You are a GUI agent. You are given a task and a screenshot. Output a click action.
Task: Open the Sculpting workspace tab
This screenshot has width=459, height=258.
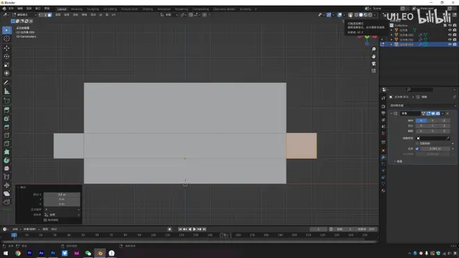pos(92,9)
